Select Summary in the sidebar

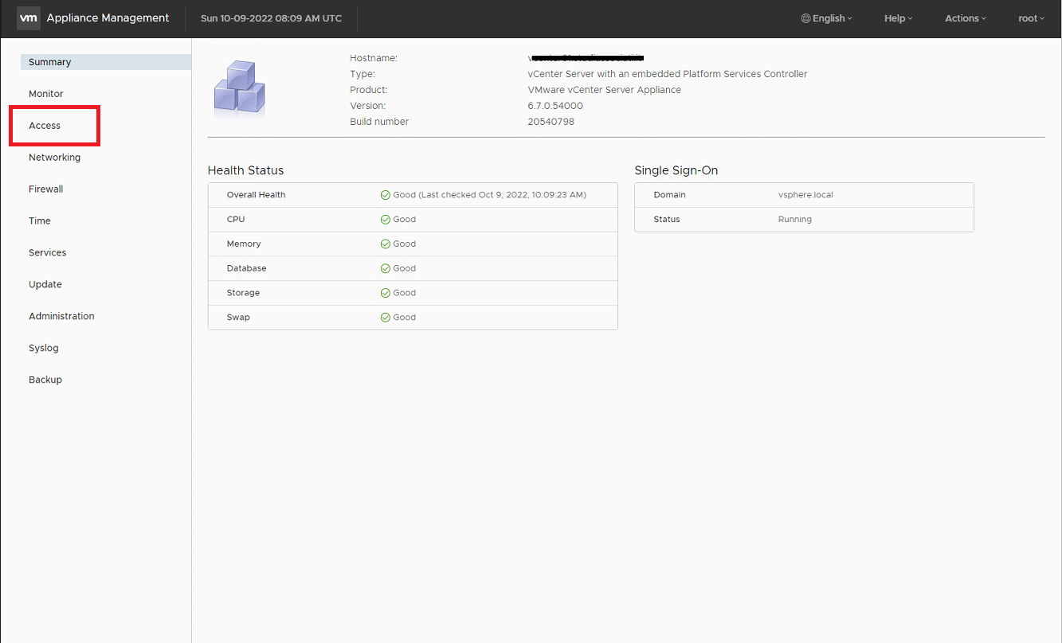[106, 62]
